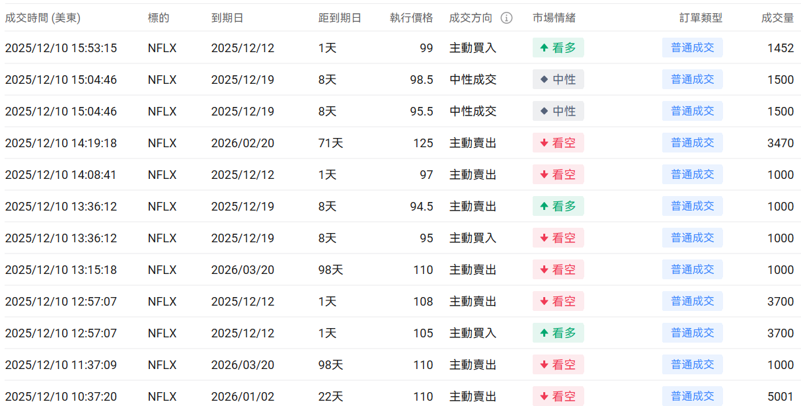The width and height of the screenshot is (801, 406).
Task: Select the 看空 badge in the 13:36:12 strike 95 row
Action: click(x=558, y=238)
